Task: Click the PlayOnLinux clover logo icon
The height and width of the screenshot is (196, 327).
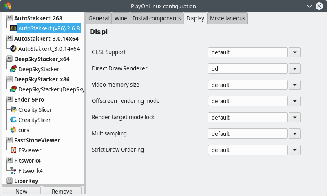Action: coord(8,6)
